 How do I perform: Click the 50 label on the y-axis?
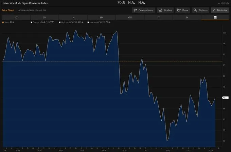[224, 141]
